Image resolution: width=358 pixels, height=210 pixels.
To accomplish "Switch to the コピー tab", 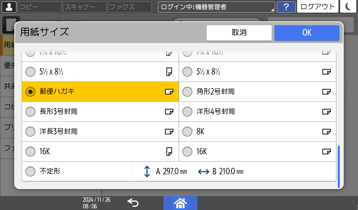I will point(39,7).
